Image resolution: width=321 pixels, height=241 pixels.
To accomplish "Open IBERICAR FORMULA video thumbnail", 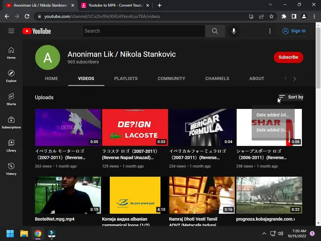I will point(202,127).
